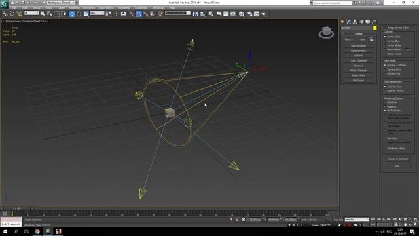Select the Vertex Alpha channel radio
Image resolution: width=419 pixels, height=236 pixels.
385,45
